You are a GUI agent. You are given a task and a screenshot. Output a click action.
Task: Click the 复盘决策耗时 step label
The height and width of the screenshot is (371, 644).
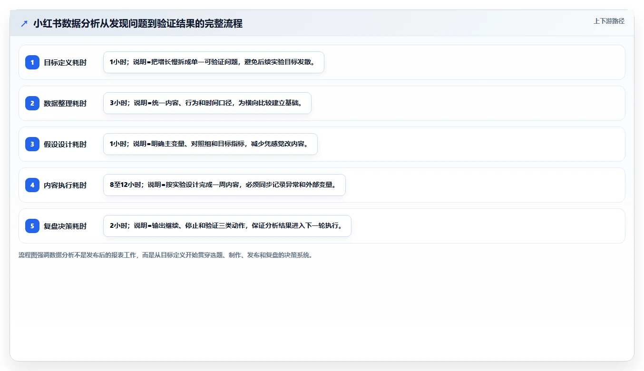(65, 226)
